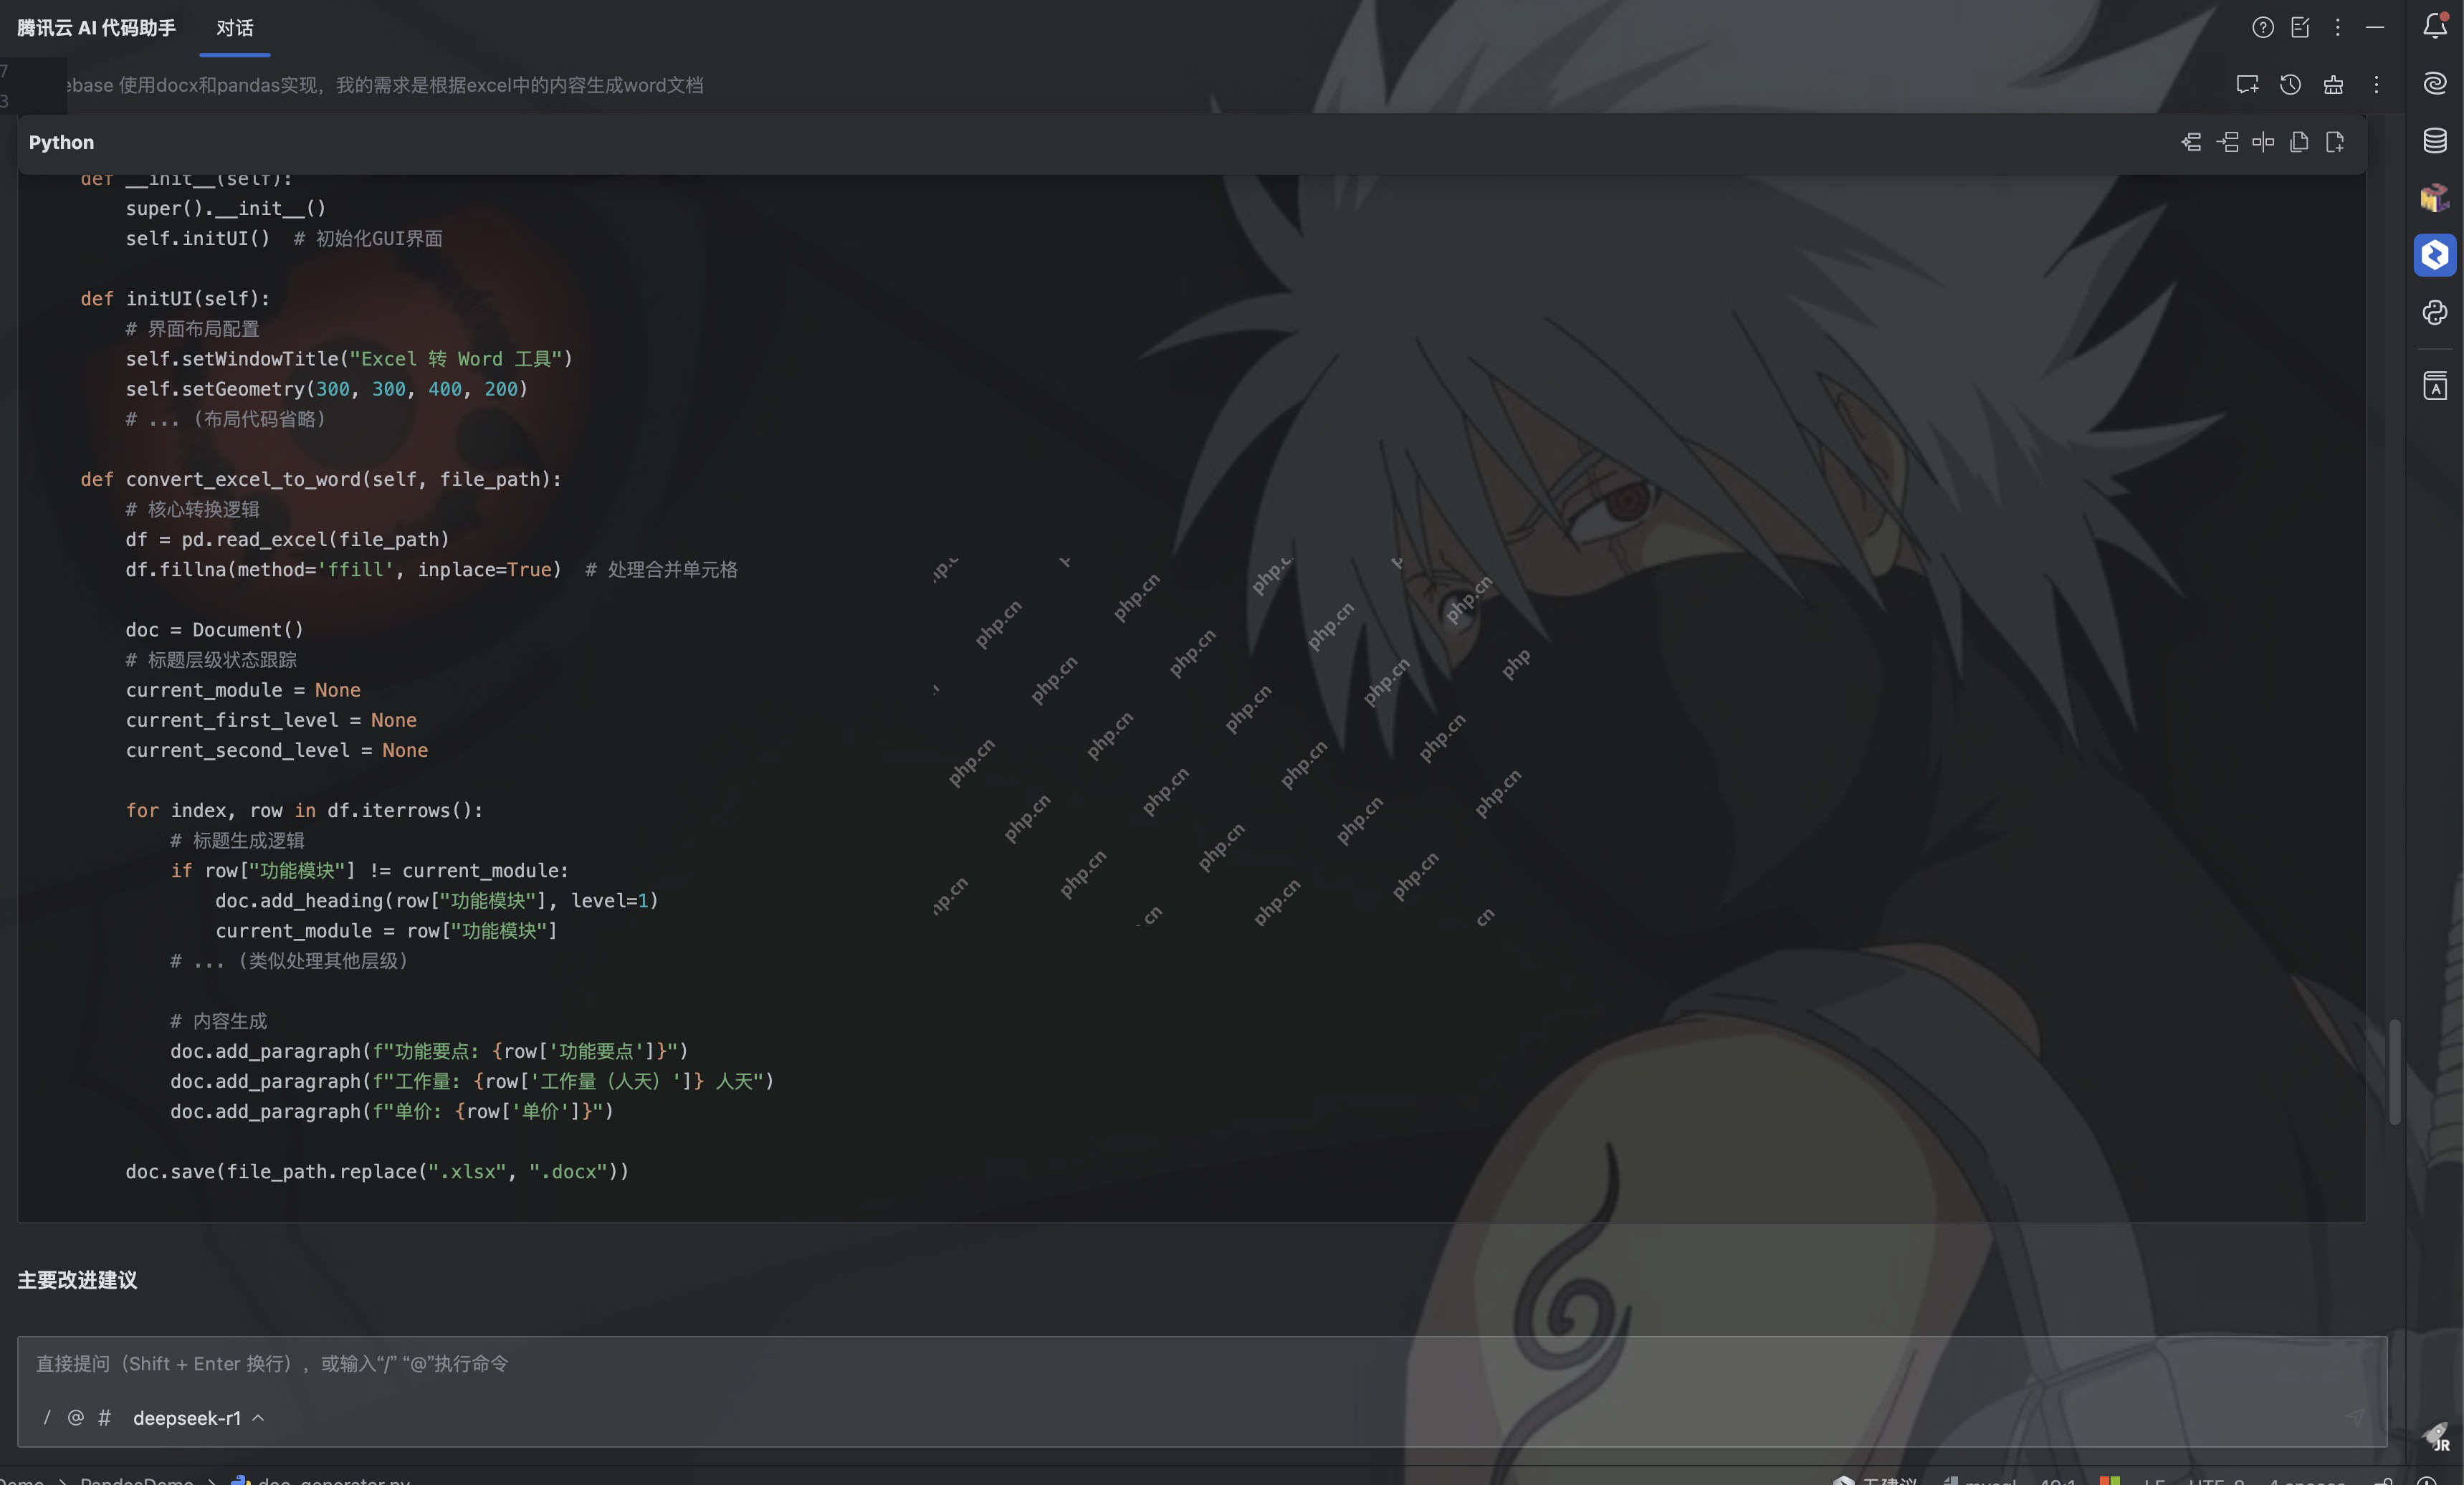Open the deepseek-r1 model selector
Screen dimensions: 2464x1485
pos(198,1418)
